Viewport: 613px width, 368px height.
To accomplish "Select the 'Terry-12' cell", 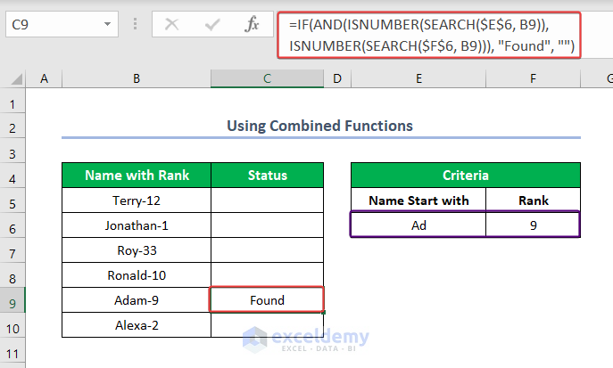I will [137, 200].
